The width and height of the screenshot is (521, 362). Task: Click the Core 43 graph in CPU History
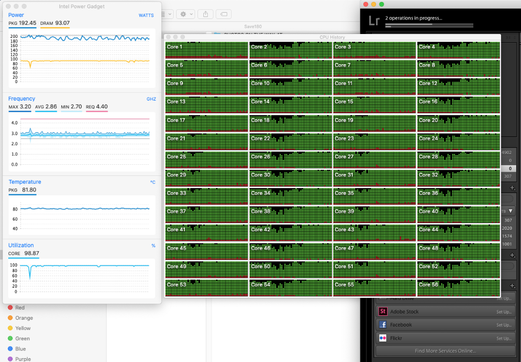pos(375,233)
